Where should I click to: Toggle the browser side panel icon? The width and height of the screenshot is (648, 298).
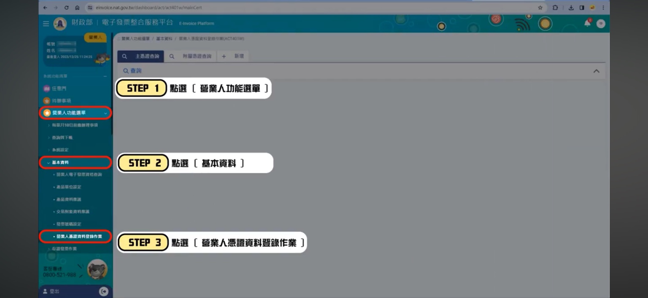tap(582, 8)
